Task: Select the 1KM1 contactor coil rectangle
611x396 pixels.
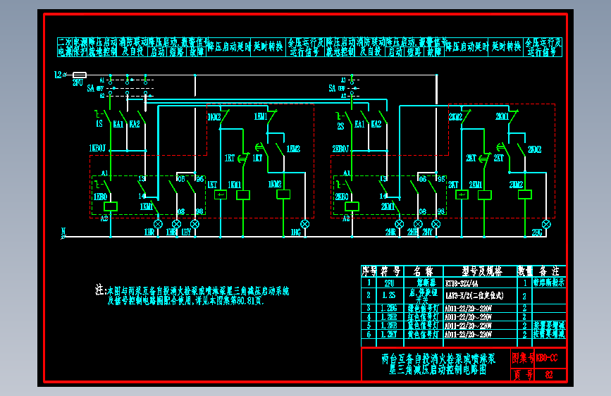Action: (243, 195)
